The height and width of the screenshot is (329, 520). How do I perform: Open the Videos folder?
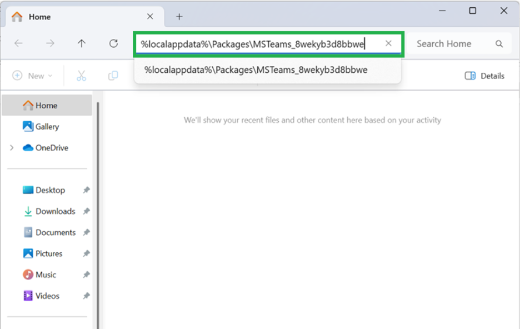click(x=41, y=296)
